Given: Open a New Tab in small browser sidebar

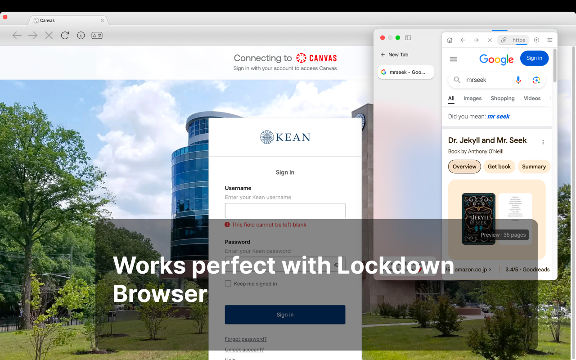Looking at the screenshot, I should 395,54.
